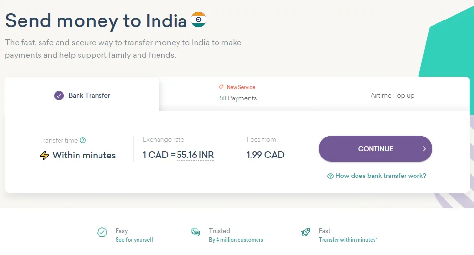Select the Bank Transfer tab
Viewport: 474px width, 255px height.
point(82,96)
